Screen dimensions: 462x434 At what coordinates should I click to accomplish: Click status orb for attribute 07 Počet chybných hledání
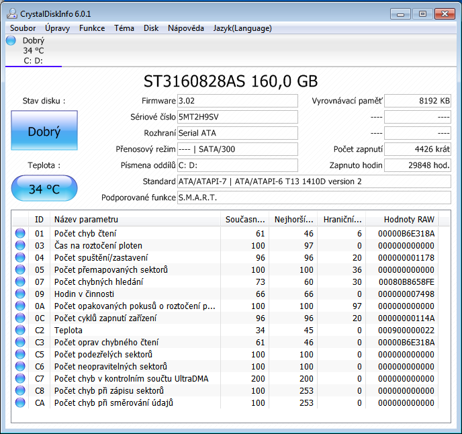pyautogui.click(x=20, y=281)
